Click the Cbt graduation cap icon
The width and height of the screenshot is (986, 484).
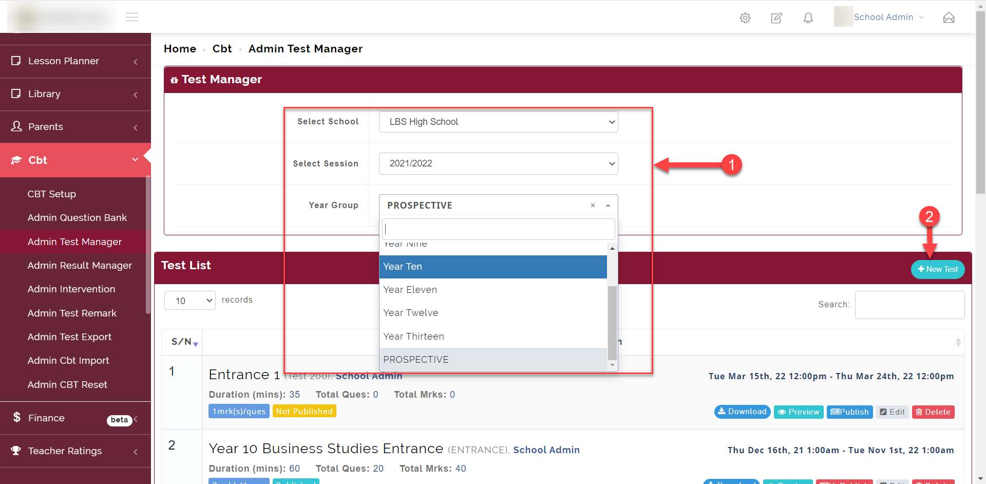coord(16,160)
